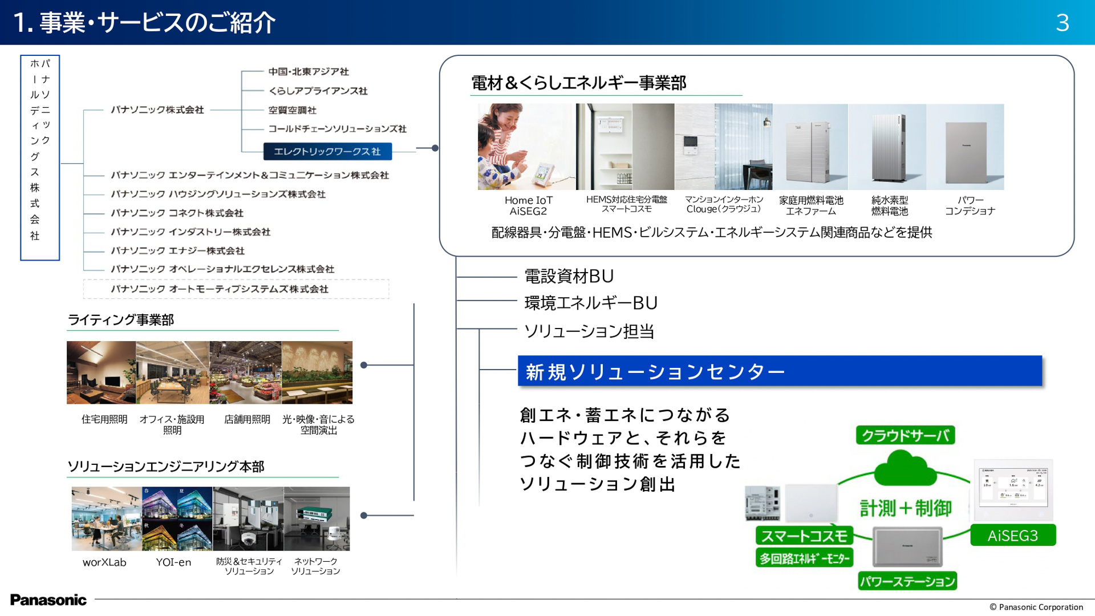The width and height of the screenshot is (1095, 616).
Task: Toggle the dot beside ソリューションエンジニアリング本部
Action: (363, 515)
